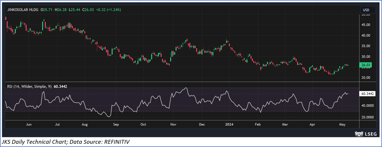Click the Dec date axis label
The height and width of the screenshot is (147, 382).
tap(202, 124)
